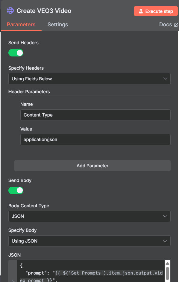Click the chevron on the Specify Headers field

coord(165,78)
